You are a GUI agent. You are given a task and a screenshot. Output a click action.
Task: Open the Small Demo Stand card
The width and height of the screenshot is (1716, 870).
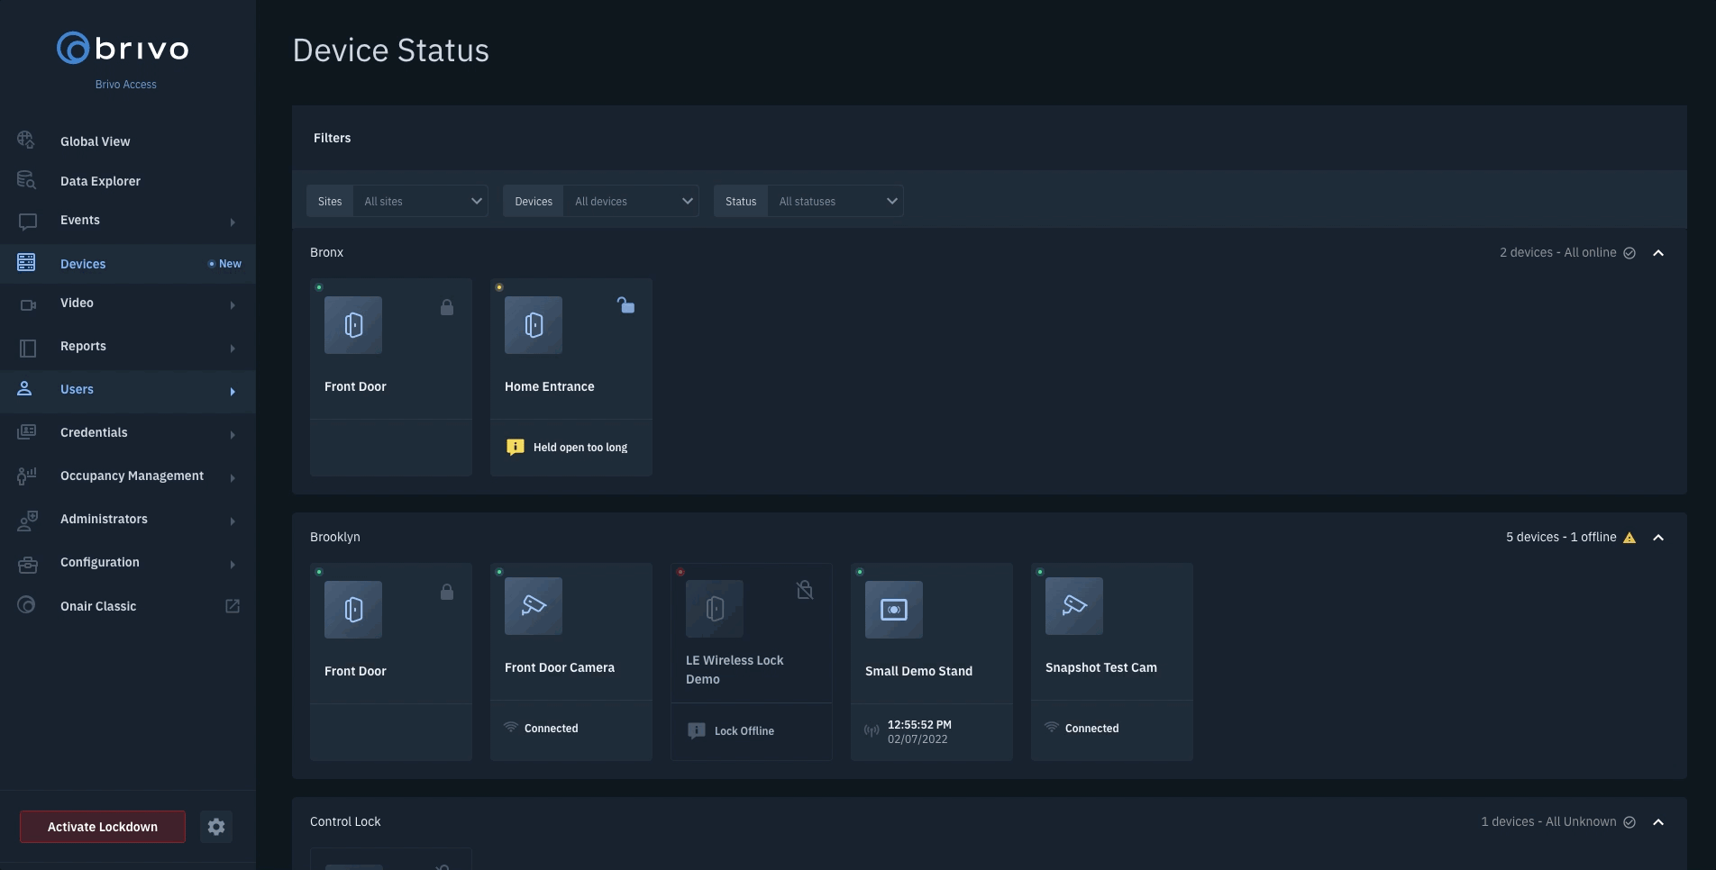932,662
